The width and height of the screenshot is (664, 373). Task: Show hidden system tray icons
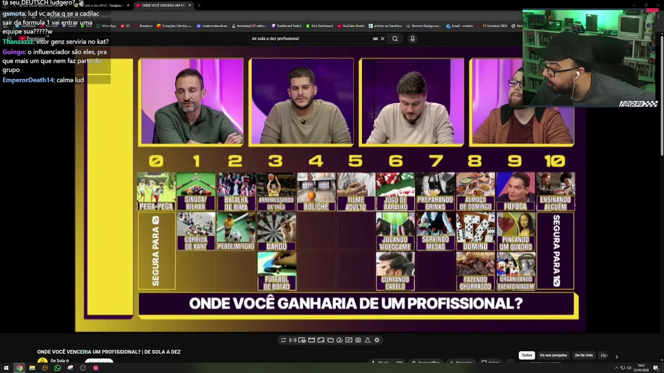(616, 368)
